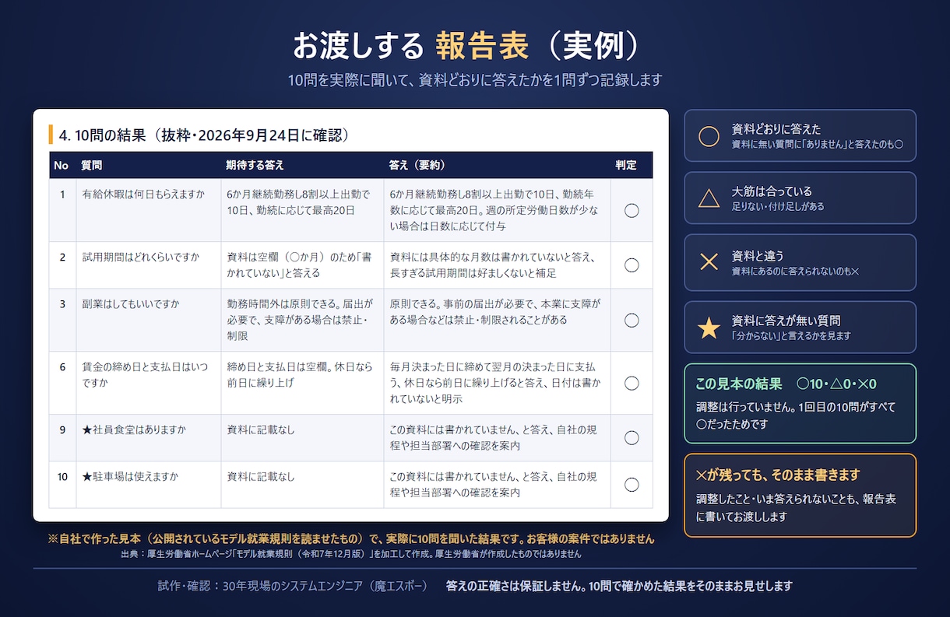Click the main title お渡しする 報告表（実例）
Viewport: 950px width, 617px height.
tap(466, 45)
